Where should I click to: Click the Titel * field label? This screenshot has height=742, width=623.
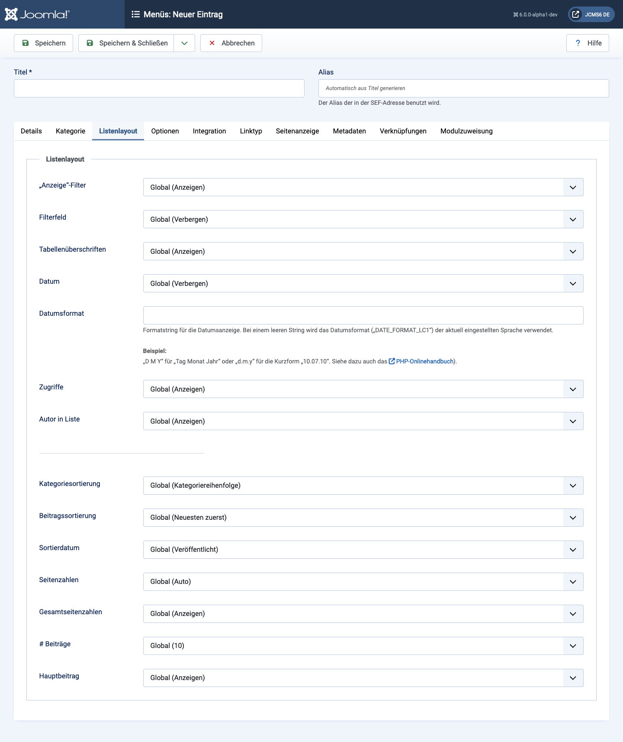click(23, 72)
